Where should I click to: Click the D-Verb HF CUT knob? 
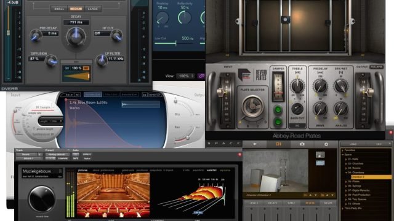116,36
